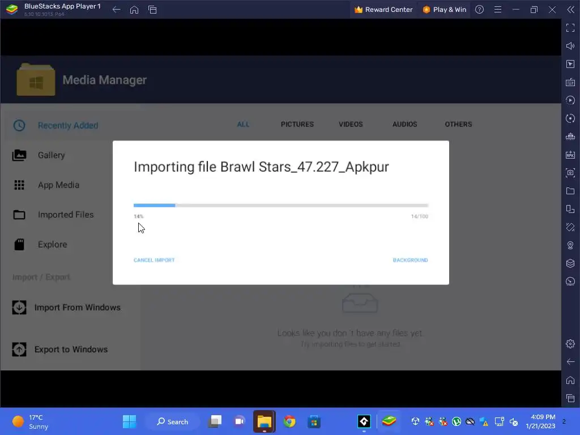Click the Install APK icon in sidebar

point(570,155)
